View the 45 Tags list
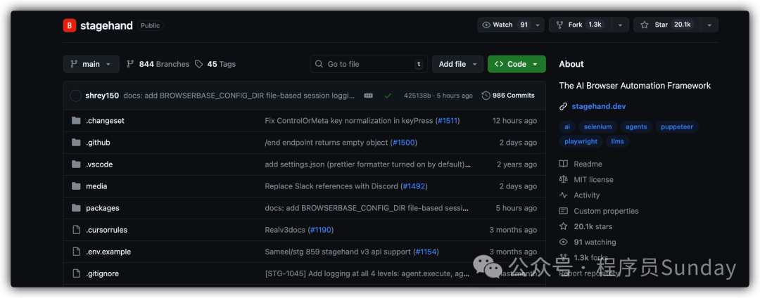The height and width of the screenshot is (298, 760). [215, 64]
